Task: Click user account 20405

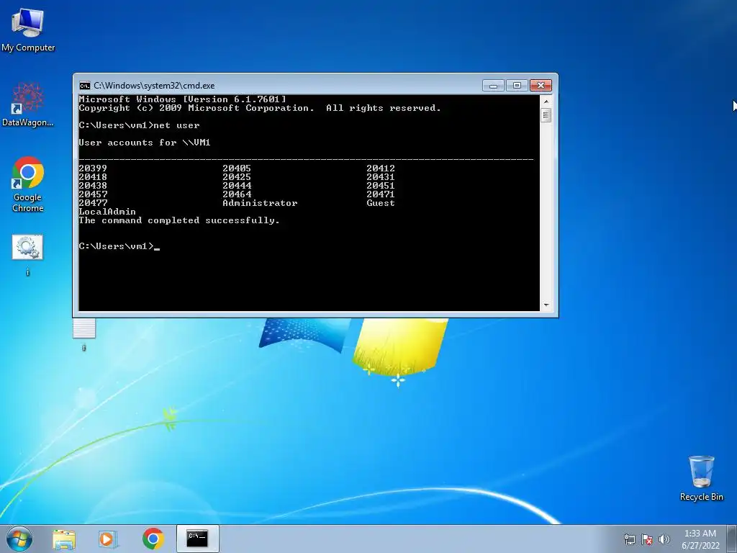Action: [x=237, y=168]
